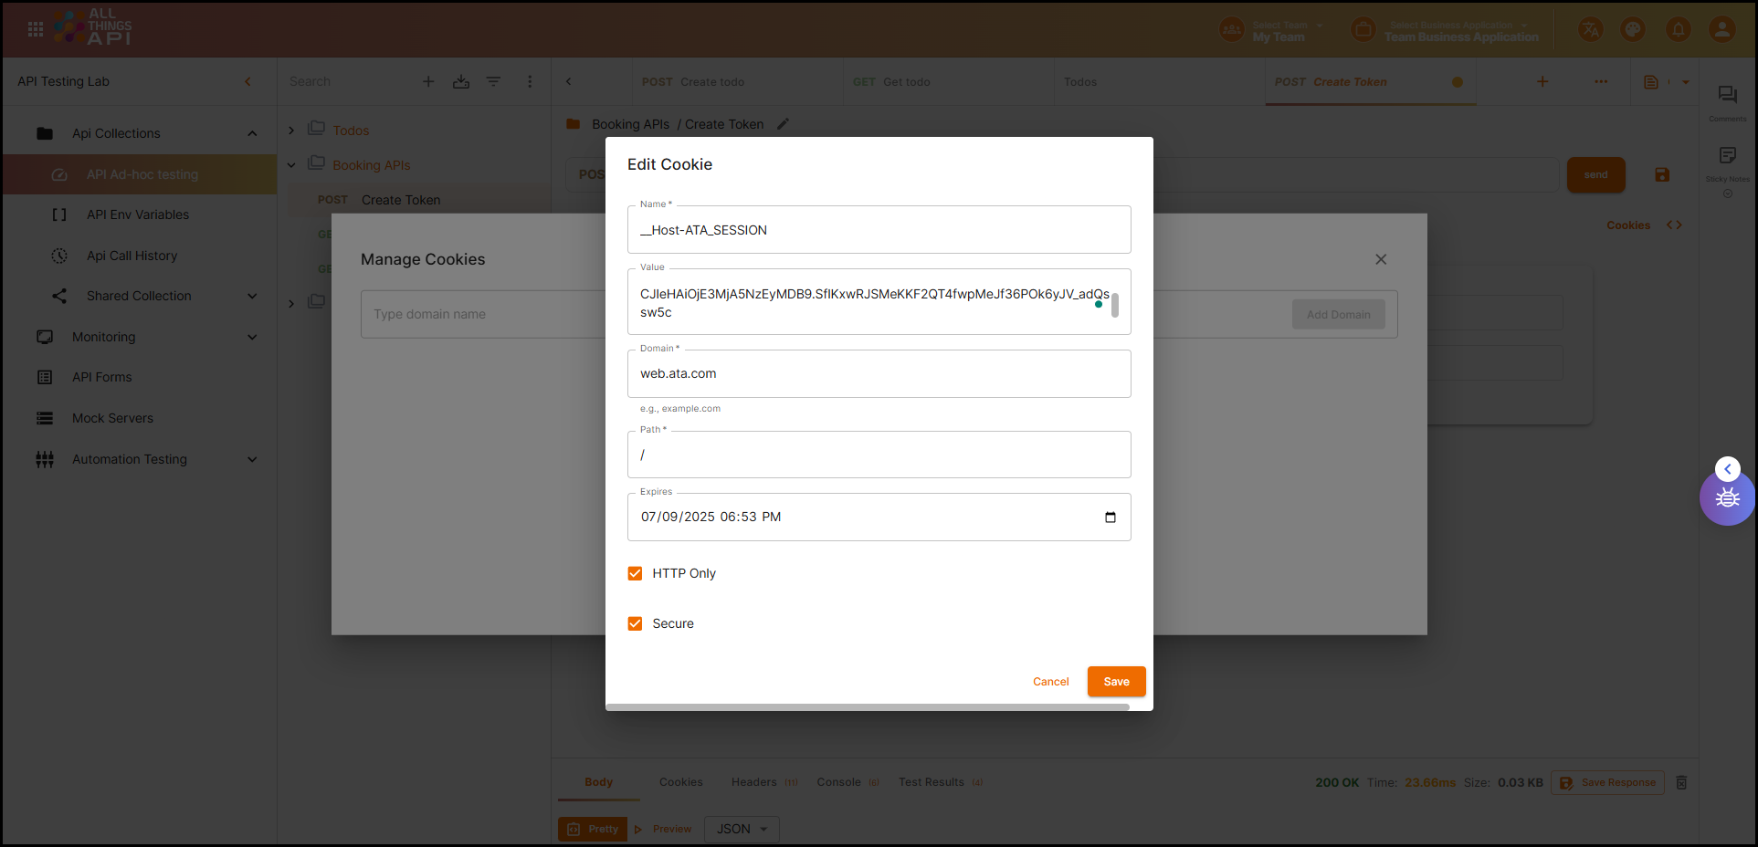Click the Value field scrollbar
The image size is (1758, 847).
[1115, 304]
